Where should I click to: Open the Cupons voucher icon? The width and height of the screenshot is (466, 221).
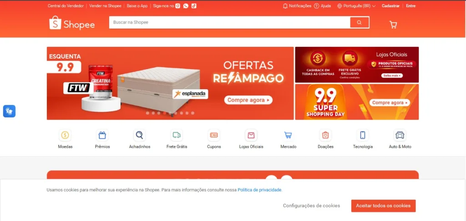(214, 135)
